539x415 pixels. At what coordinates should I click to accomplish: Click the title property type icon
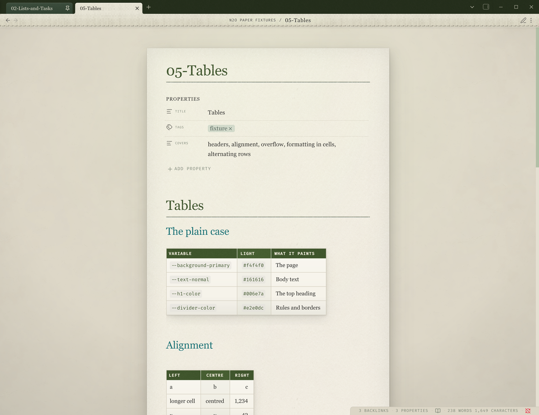tap(169, 112)
